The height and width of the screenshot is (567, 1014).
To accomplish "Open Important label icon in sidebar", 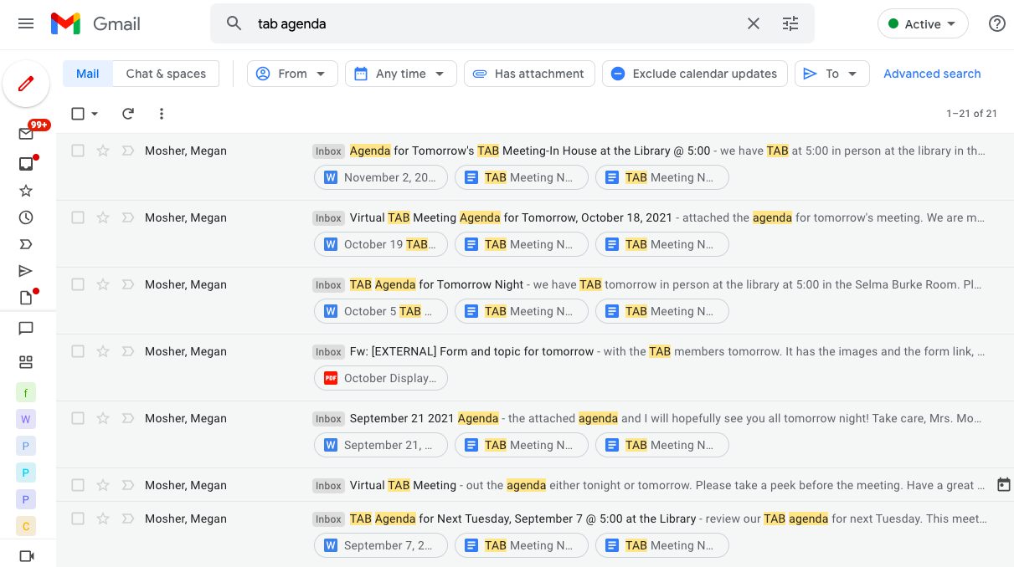I will (x=26, y=244).
